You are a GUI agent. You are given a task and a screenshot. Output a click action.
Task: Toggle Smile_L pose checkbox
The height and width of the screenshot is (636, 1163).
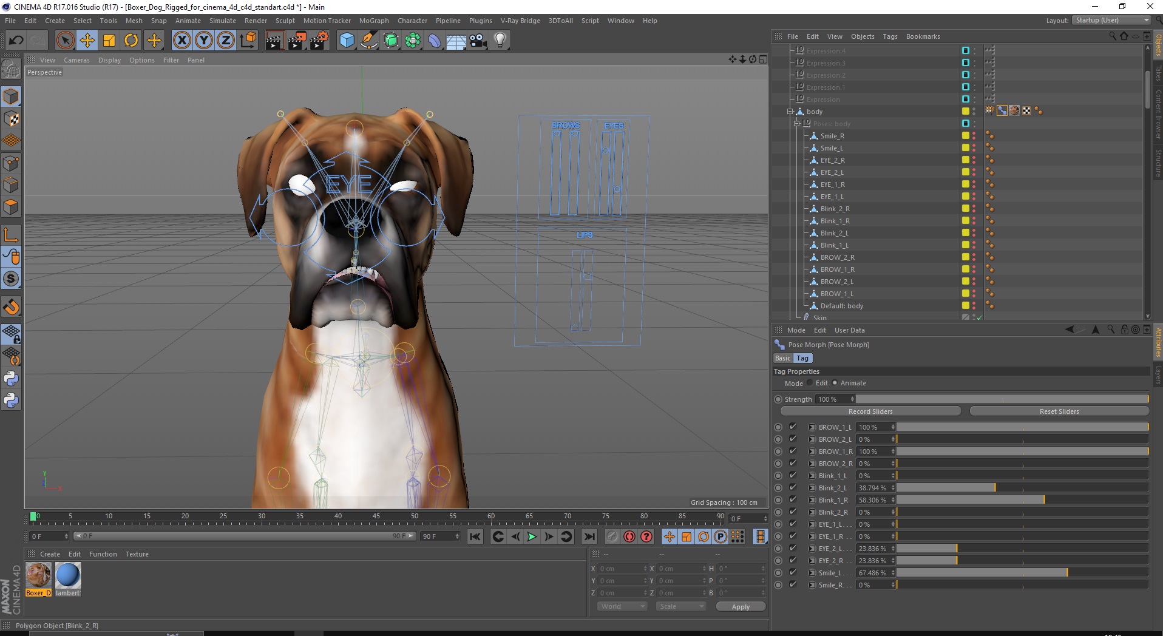793,572
